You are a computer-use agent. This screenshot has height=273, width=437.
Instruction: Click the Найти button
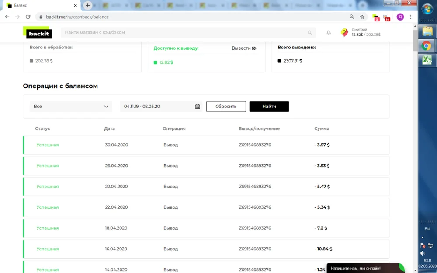coord(269,107)
